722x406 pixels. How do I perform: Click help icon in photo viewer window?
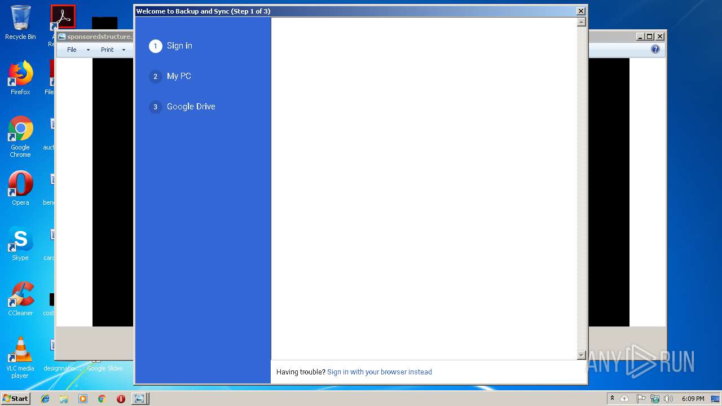pyautogui.click(x=655, y=49)
